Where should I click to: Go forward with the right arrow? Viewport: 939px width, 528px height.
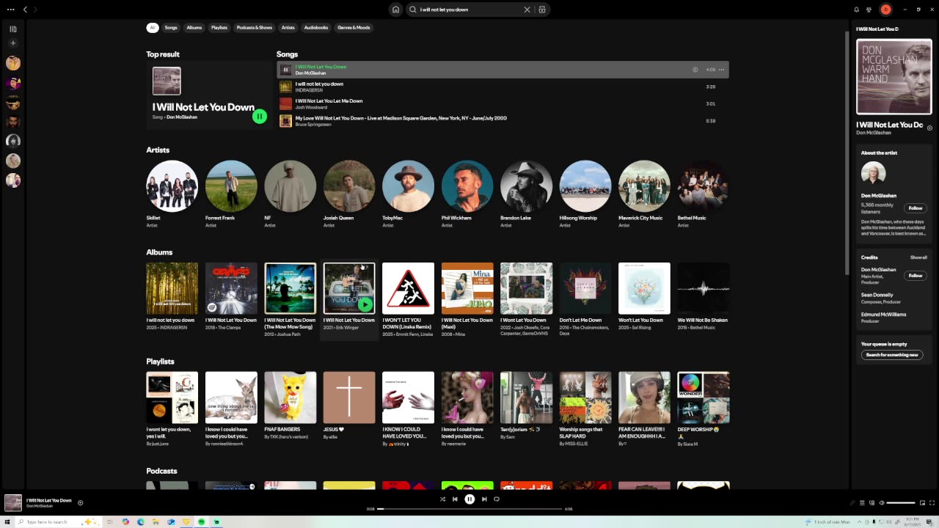[x=35, y=10]
